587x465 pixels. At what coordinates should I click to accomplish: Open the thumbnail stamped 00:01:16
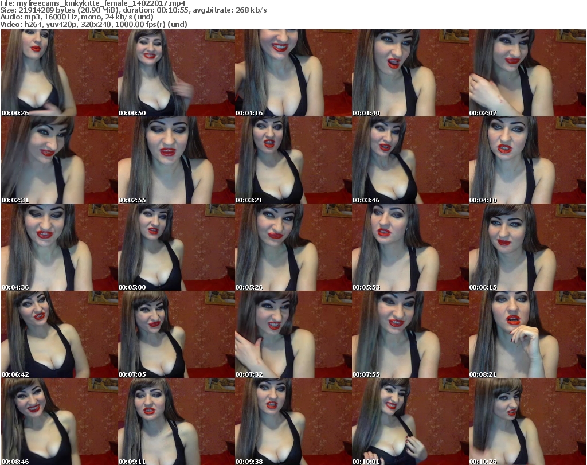click(x=293, y=73)
